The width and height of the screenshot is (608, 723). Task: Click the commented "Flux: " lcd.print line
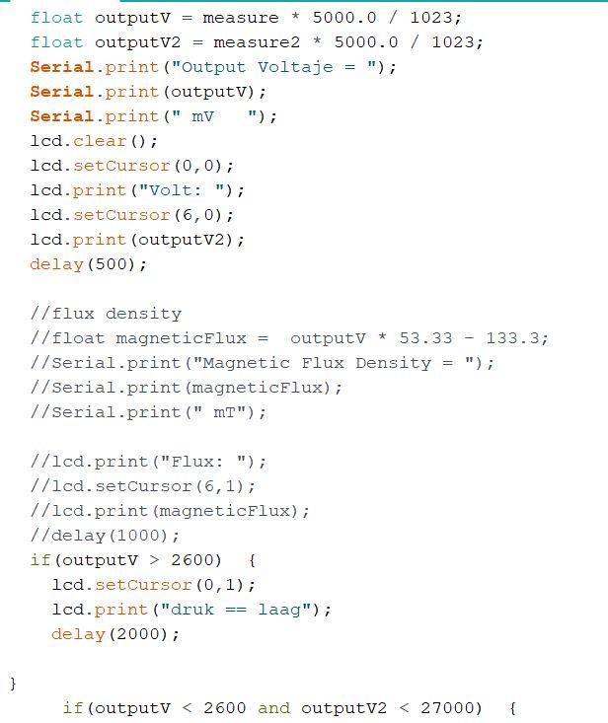point(148,462)
